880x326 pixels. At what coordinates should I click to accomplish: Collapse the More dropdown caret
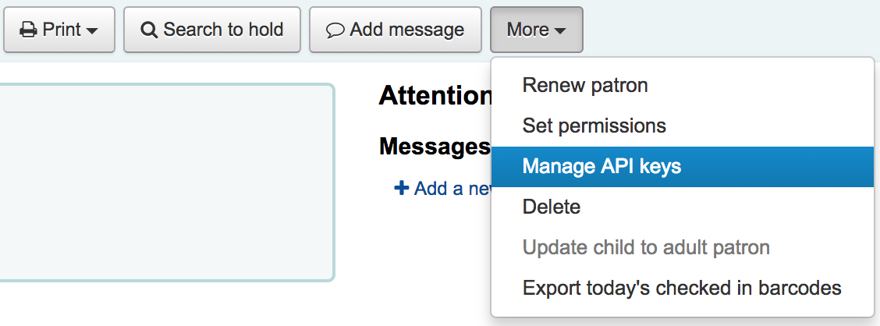coord(560,31)
